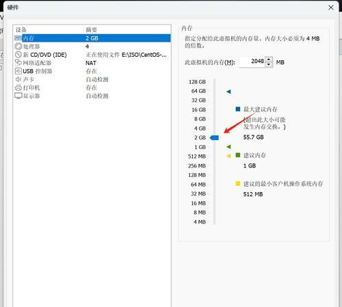Click the green recommended memory marker
The width and height of the screenshot is (342, 307).
(x=228, y=147)
